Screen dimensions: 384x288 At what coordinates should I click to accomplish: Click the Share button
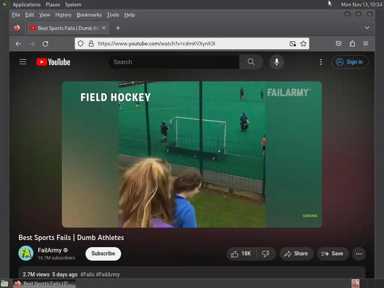click(x=296, y=254)
